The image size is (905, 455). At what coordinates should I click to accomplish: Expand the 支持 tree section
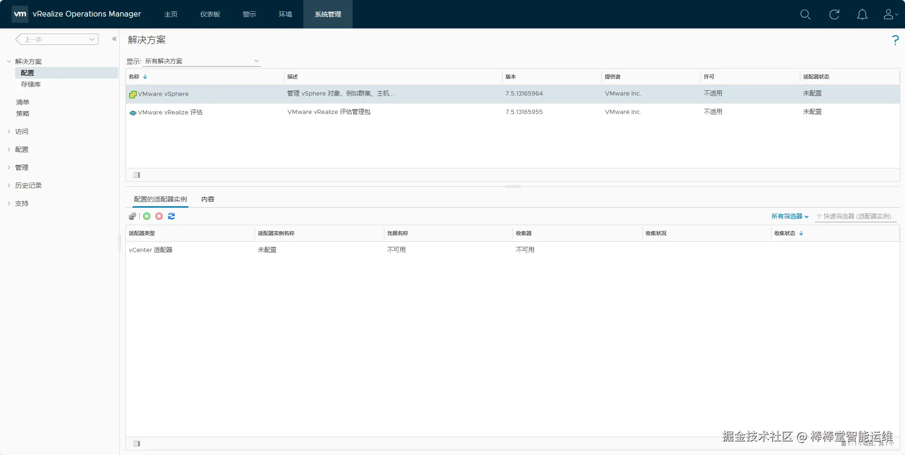pyautogui.click(x=9, y=203)
